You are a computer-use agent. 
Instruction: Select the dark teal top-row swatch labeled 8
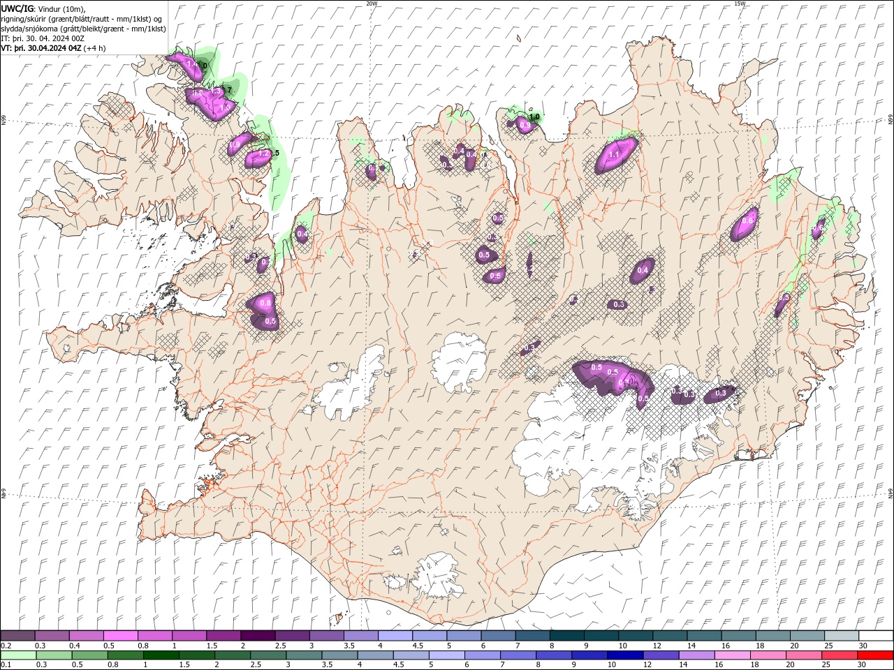(566, 636)
